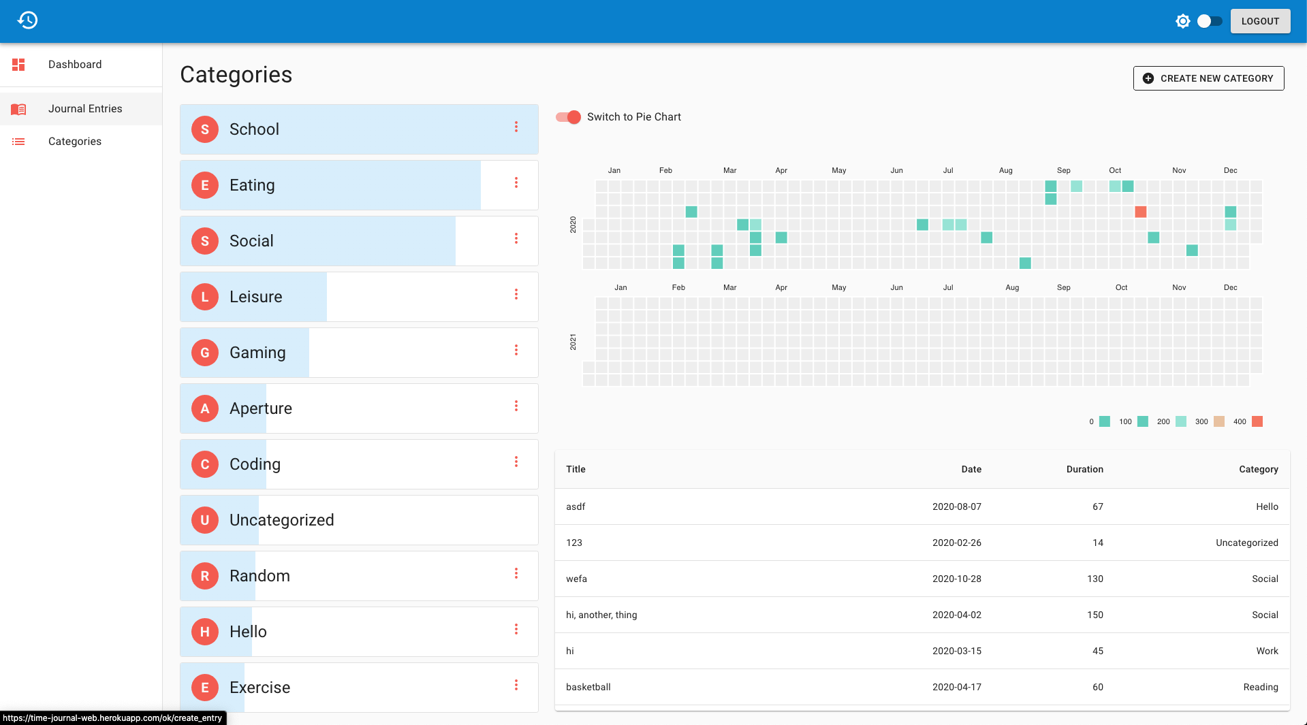Click the Date column header
Image resolution: width=1307 pixels, height=725 pixels.
pyautogui.click(x=971, y=469)
